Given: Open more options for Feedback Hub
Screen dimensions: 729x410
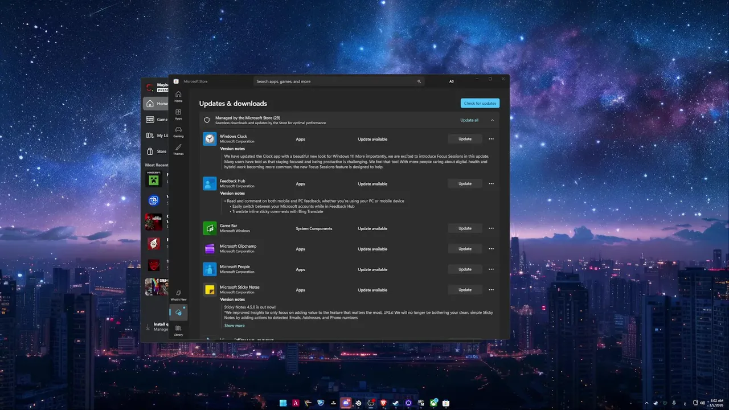Looking at the screenshot, I should coord(491,183).
